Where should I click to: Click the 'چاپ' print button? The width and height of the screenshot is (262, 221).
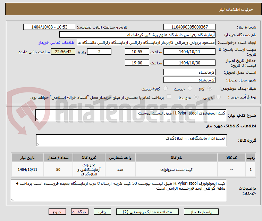coord(102,212)
